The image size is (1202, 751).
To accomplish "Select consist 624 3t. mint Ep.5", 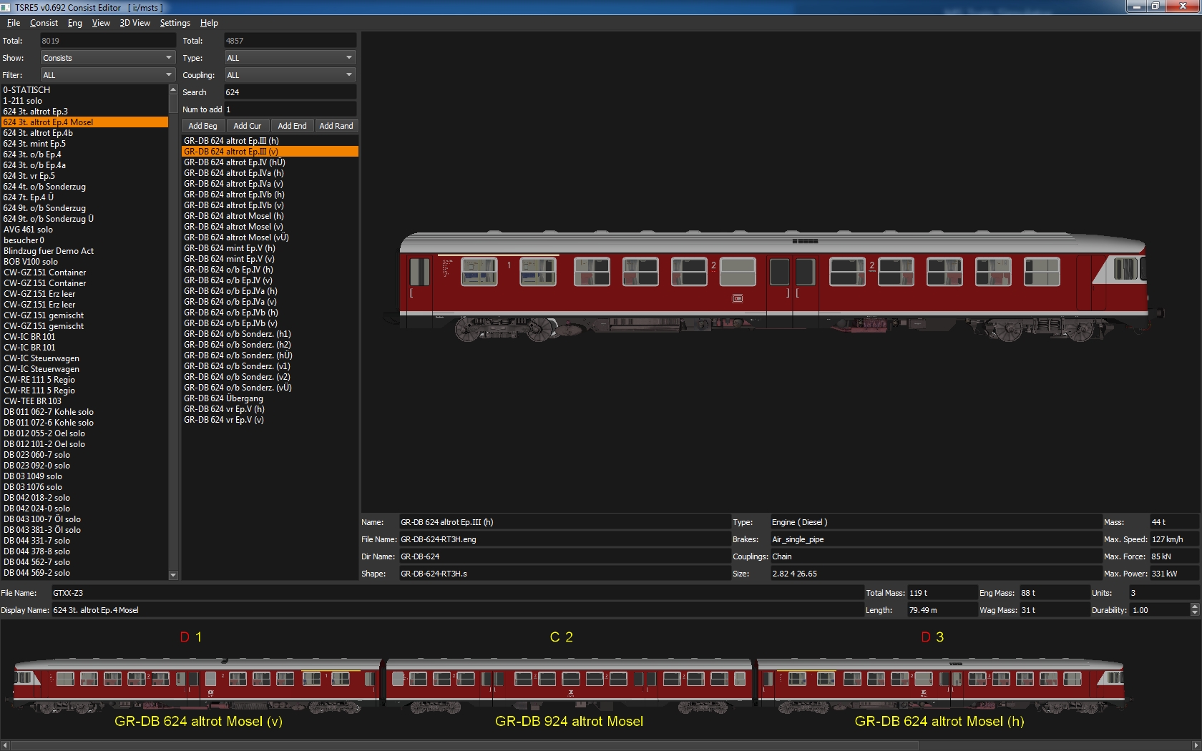I will 34,144.
